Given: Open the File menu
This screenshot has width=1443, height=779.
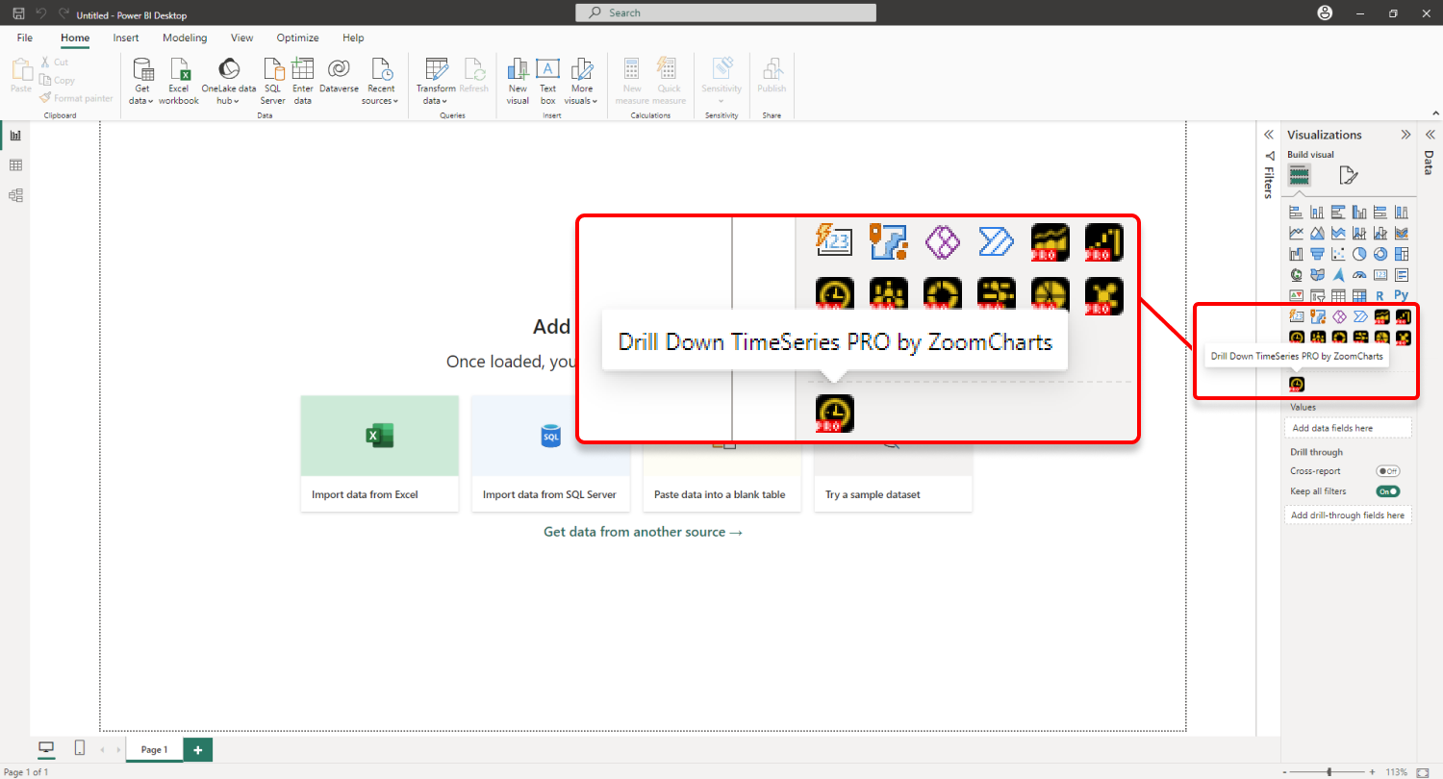Looking at the screenshot, I should click(25, 38).
